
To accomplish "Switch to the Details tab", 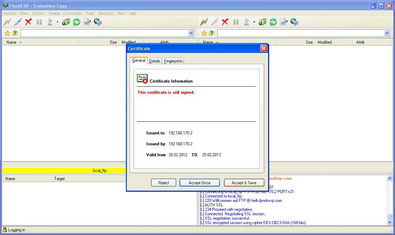I will click(x=155, y=61).
